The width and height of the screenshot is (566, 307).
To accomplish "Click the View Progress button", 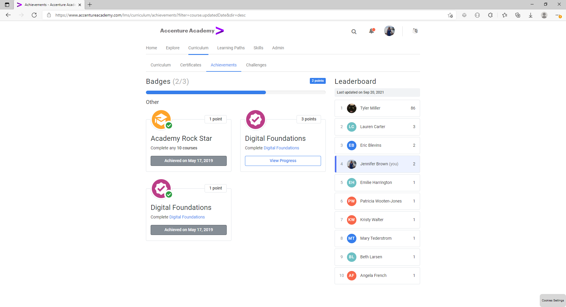I will (x=283, y=161).
